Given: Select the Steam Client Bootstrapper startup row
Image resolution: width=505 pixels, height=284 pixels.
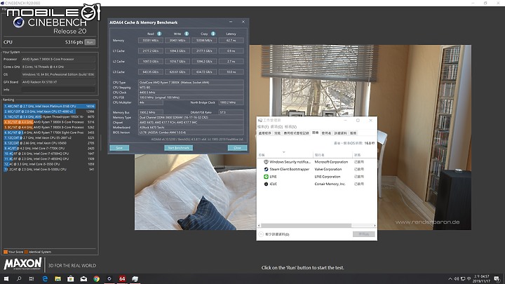Looking at the screenshot, I should coord(316,170).
